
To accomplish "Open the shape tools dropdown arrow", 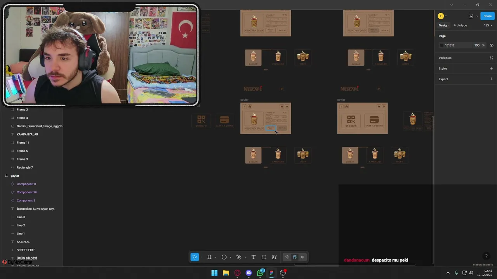I will tap(230, 257).
